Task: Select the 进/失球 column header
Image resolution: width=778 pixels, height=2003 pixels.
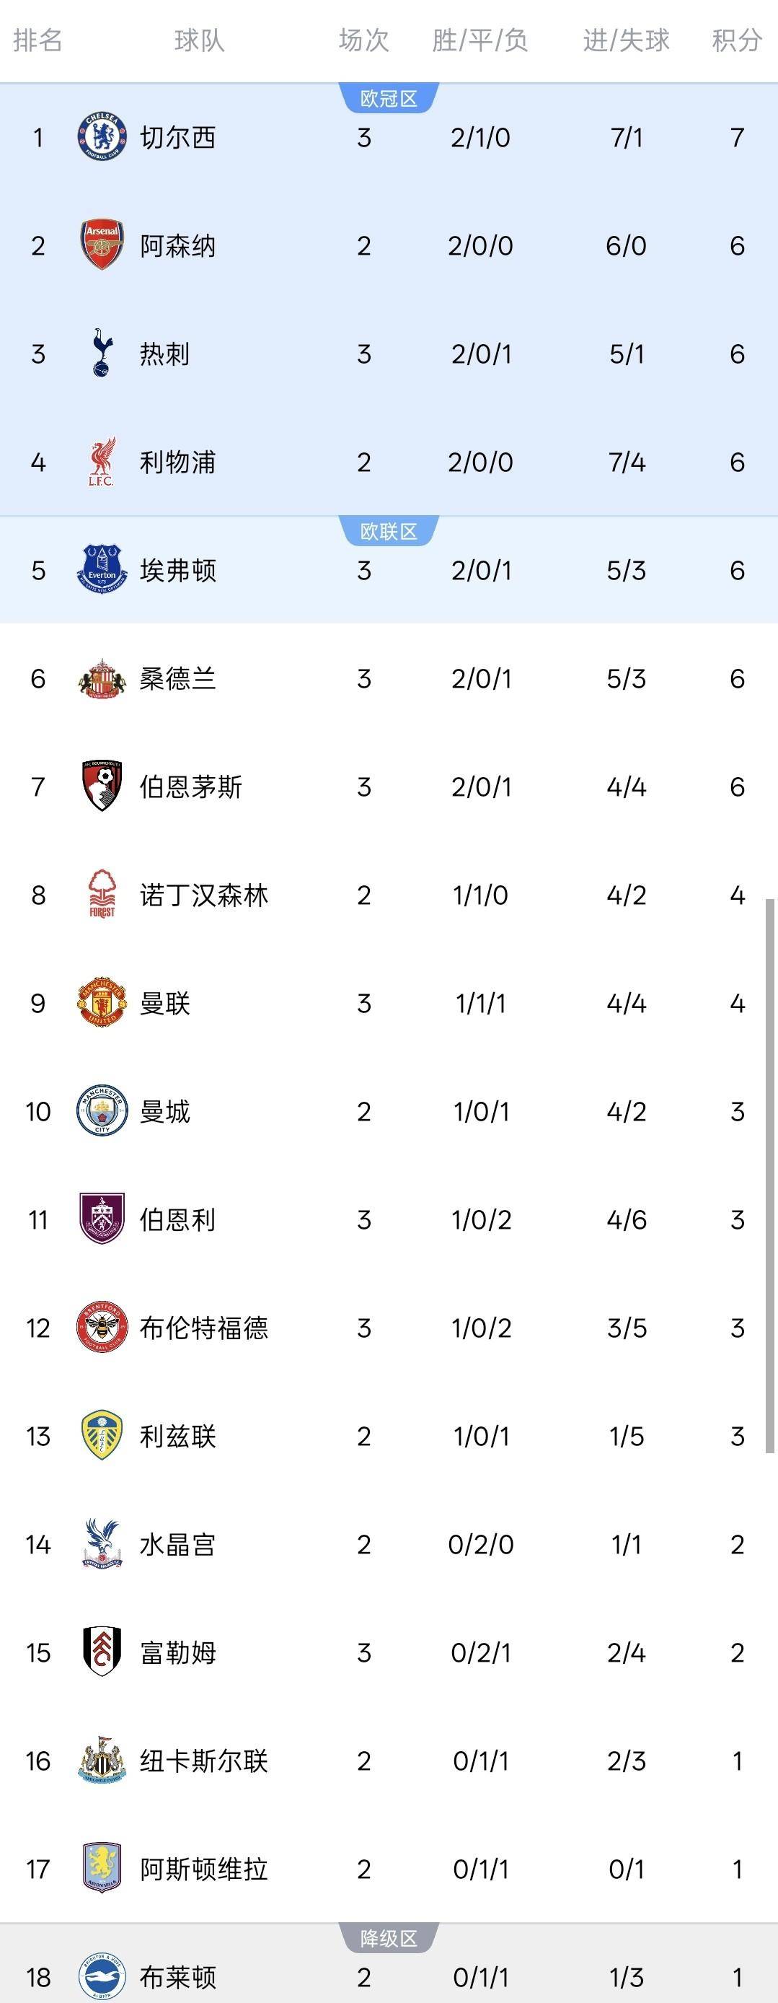Action: click(627, 40)
